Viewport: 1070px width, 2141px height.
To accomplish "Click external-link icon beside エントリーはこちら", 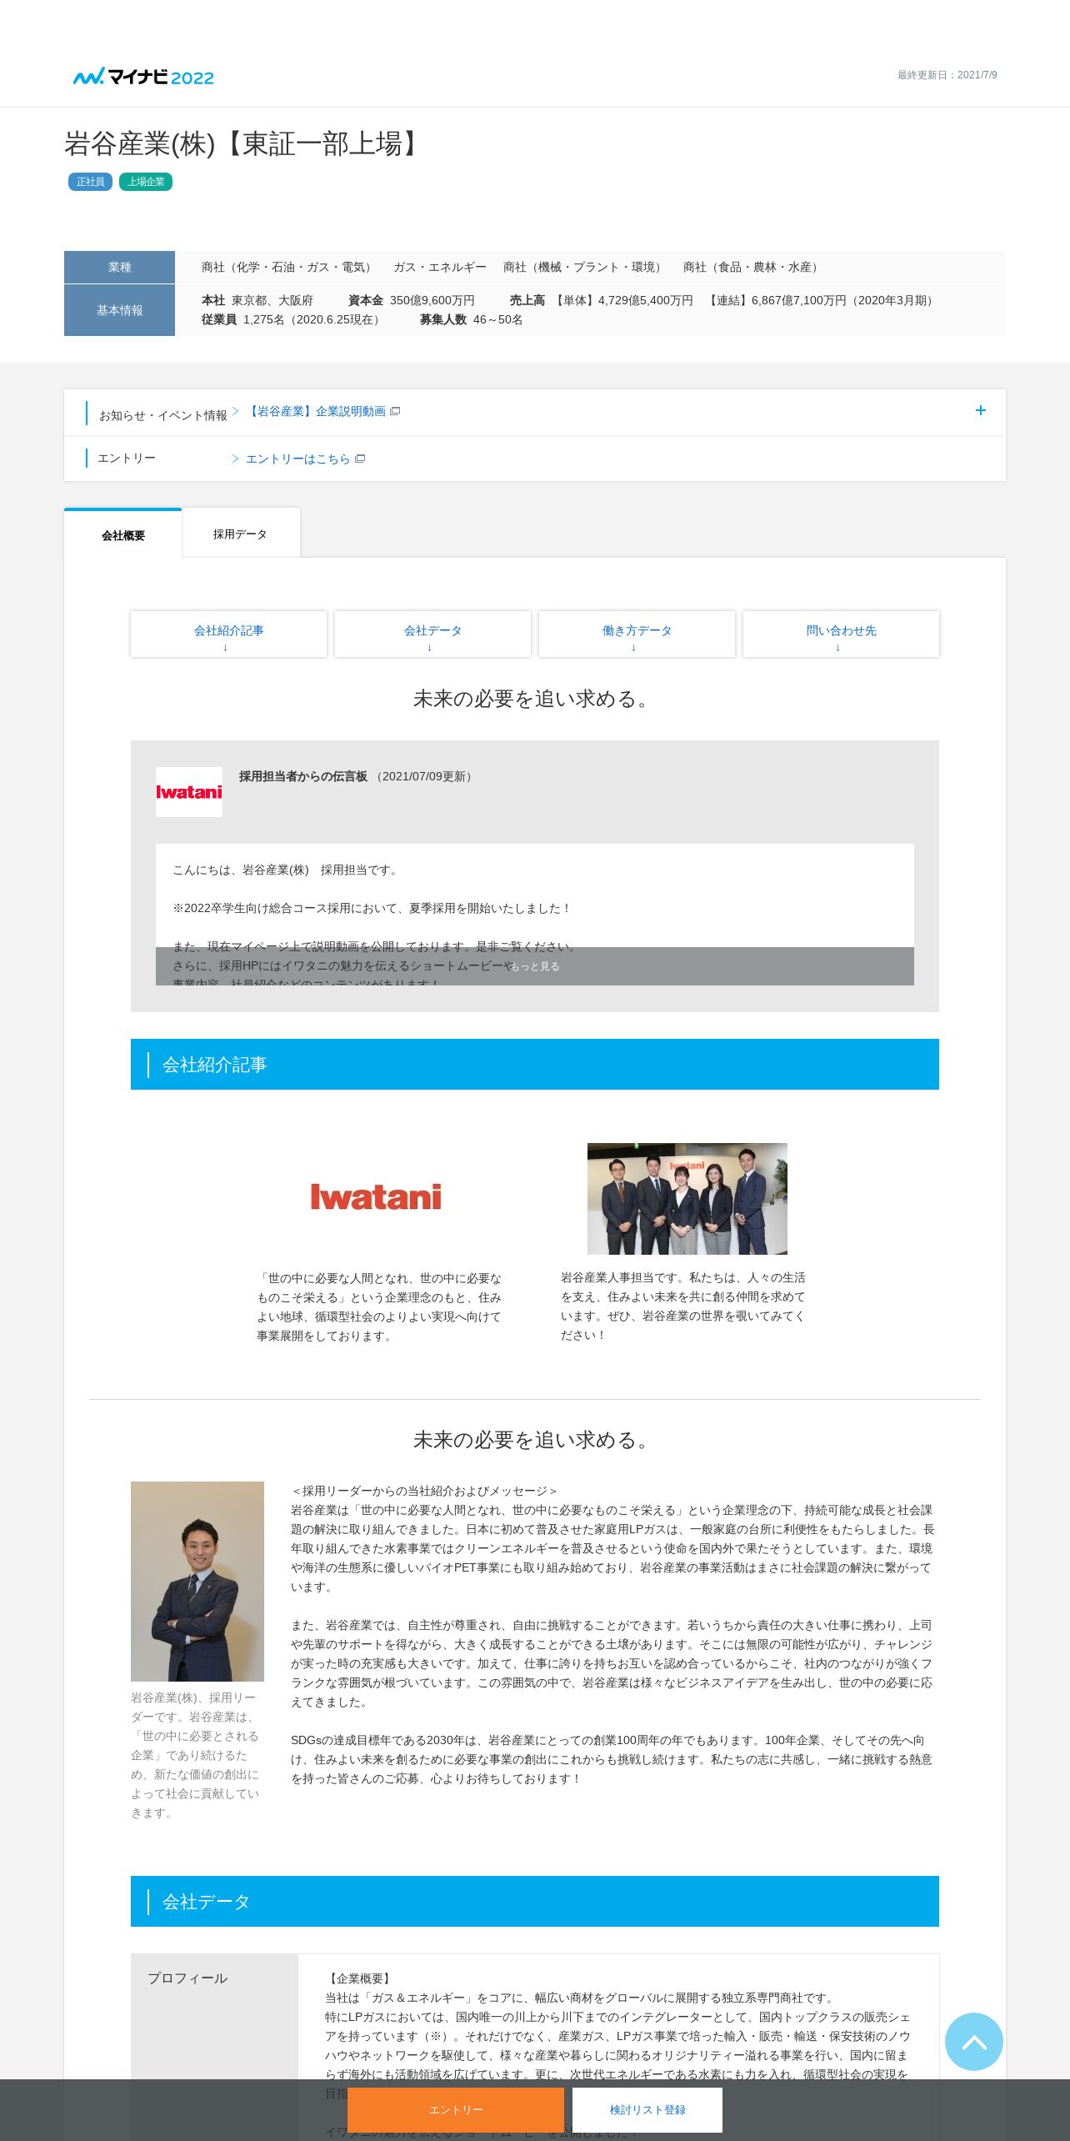I will pos(360,459).
